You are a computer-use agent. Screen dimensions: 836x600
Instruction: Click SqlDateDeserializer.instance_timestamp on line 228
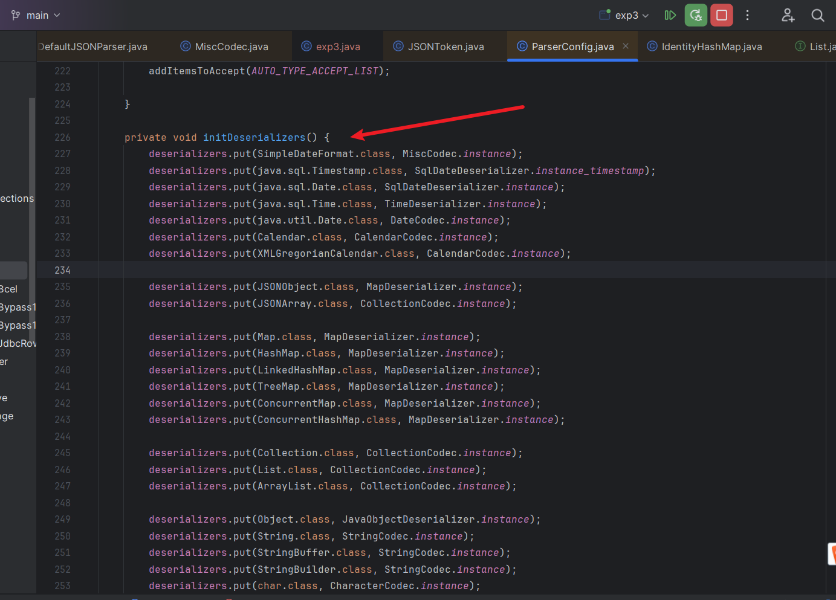(530, 171)
